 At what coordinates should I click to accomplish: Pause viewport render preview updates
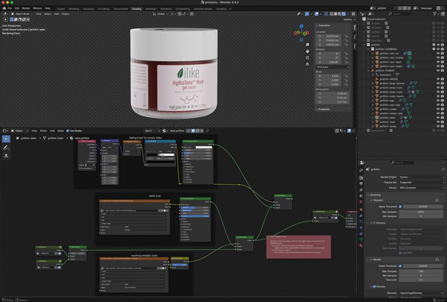[x=353, y=13]
